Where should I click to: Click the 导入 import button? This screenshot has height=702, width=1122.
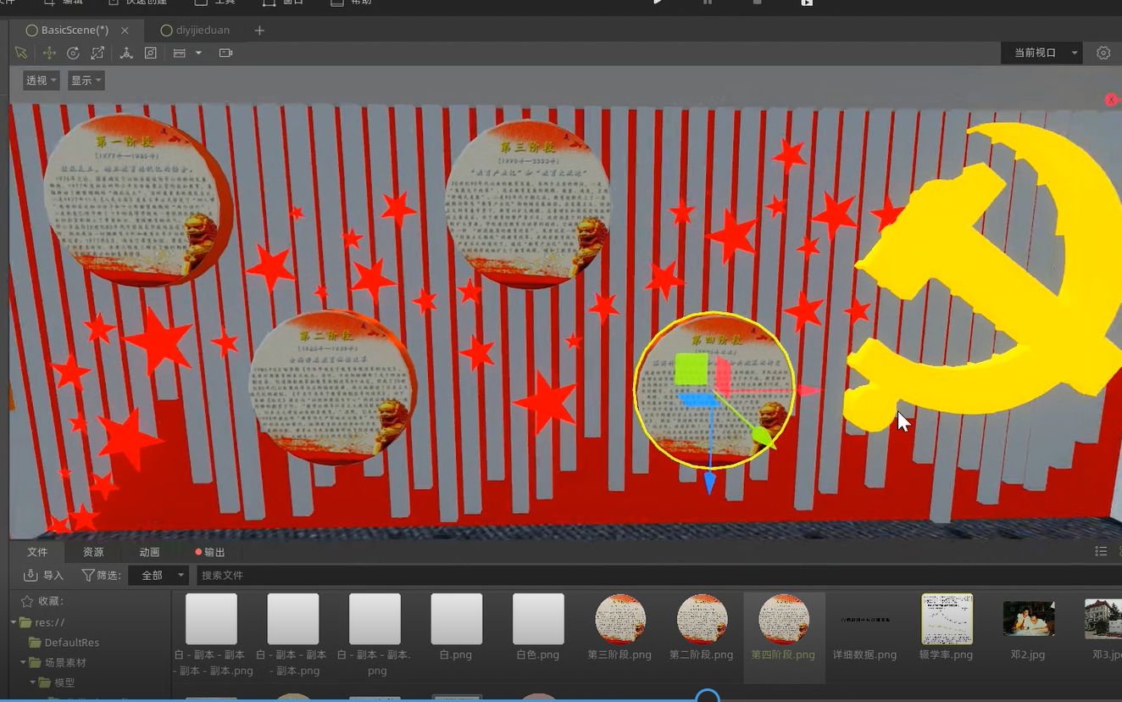coord(42,575)
